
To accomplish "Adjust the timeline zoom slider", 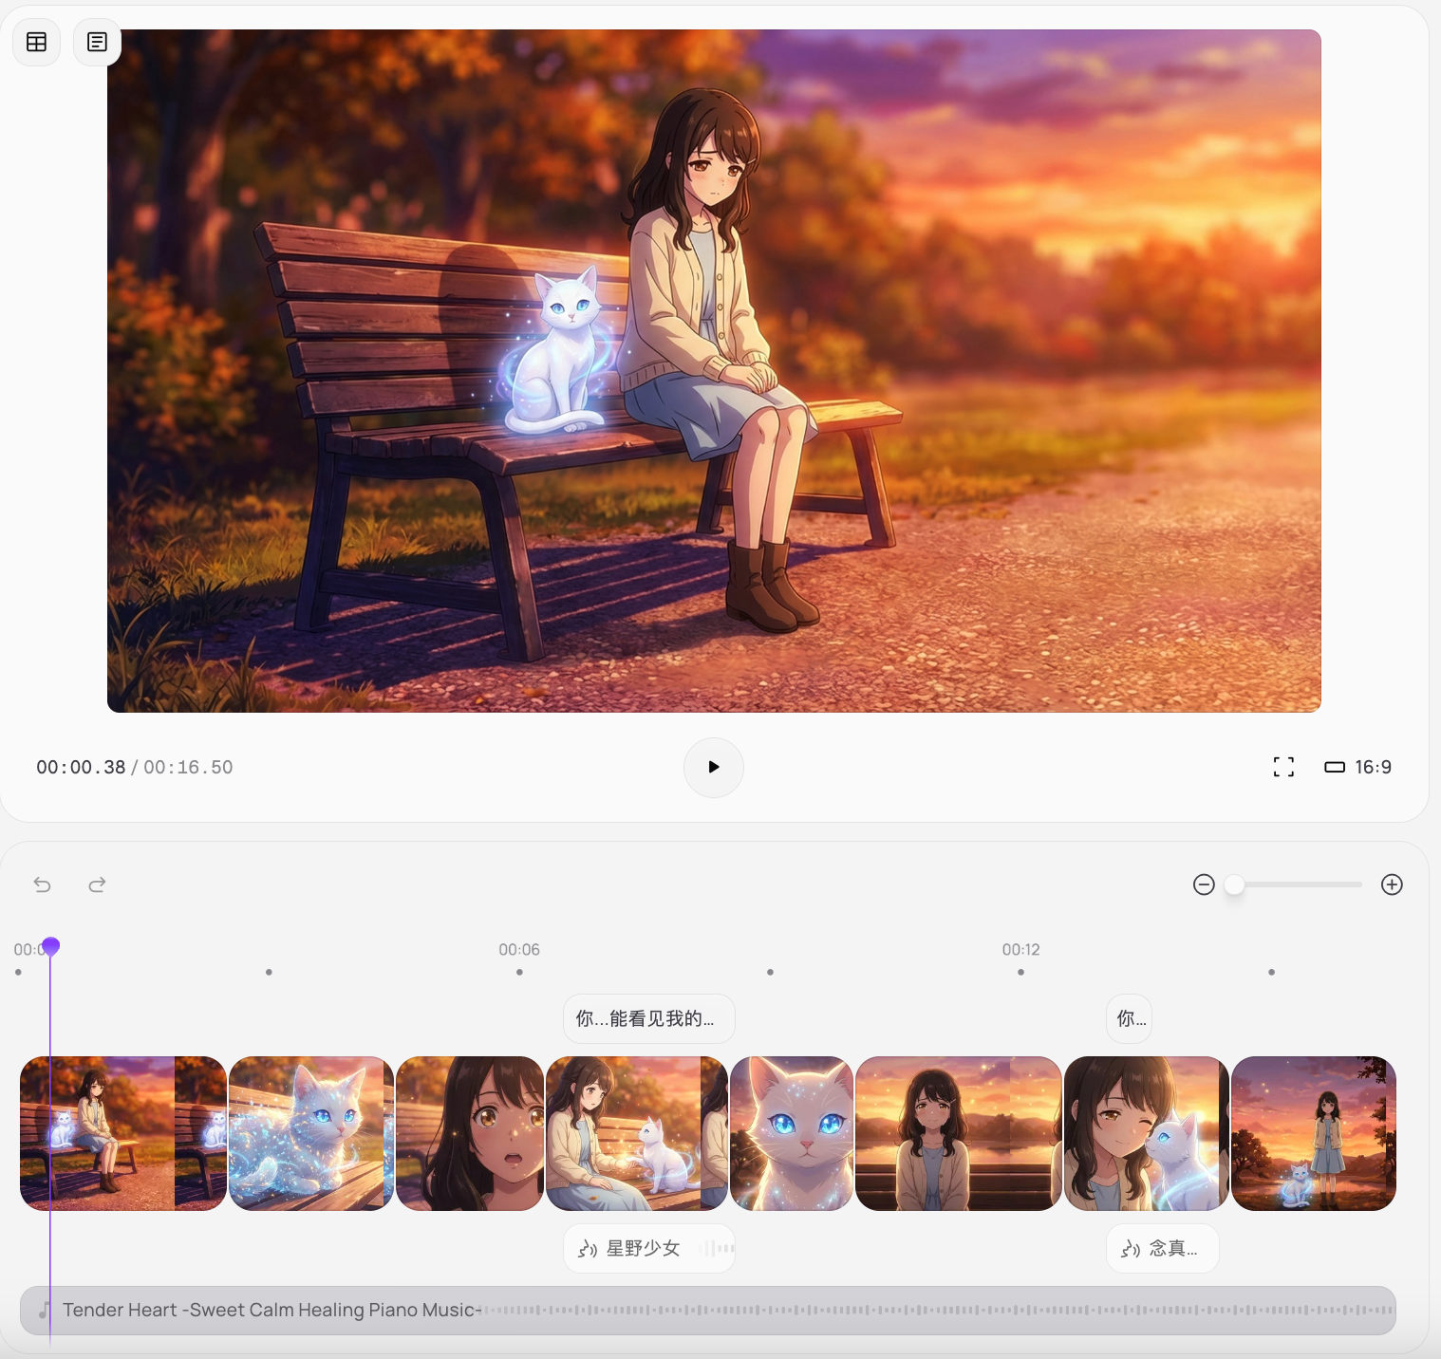I will (x=1234, y=884).
